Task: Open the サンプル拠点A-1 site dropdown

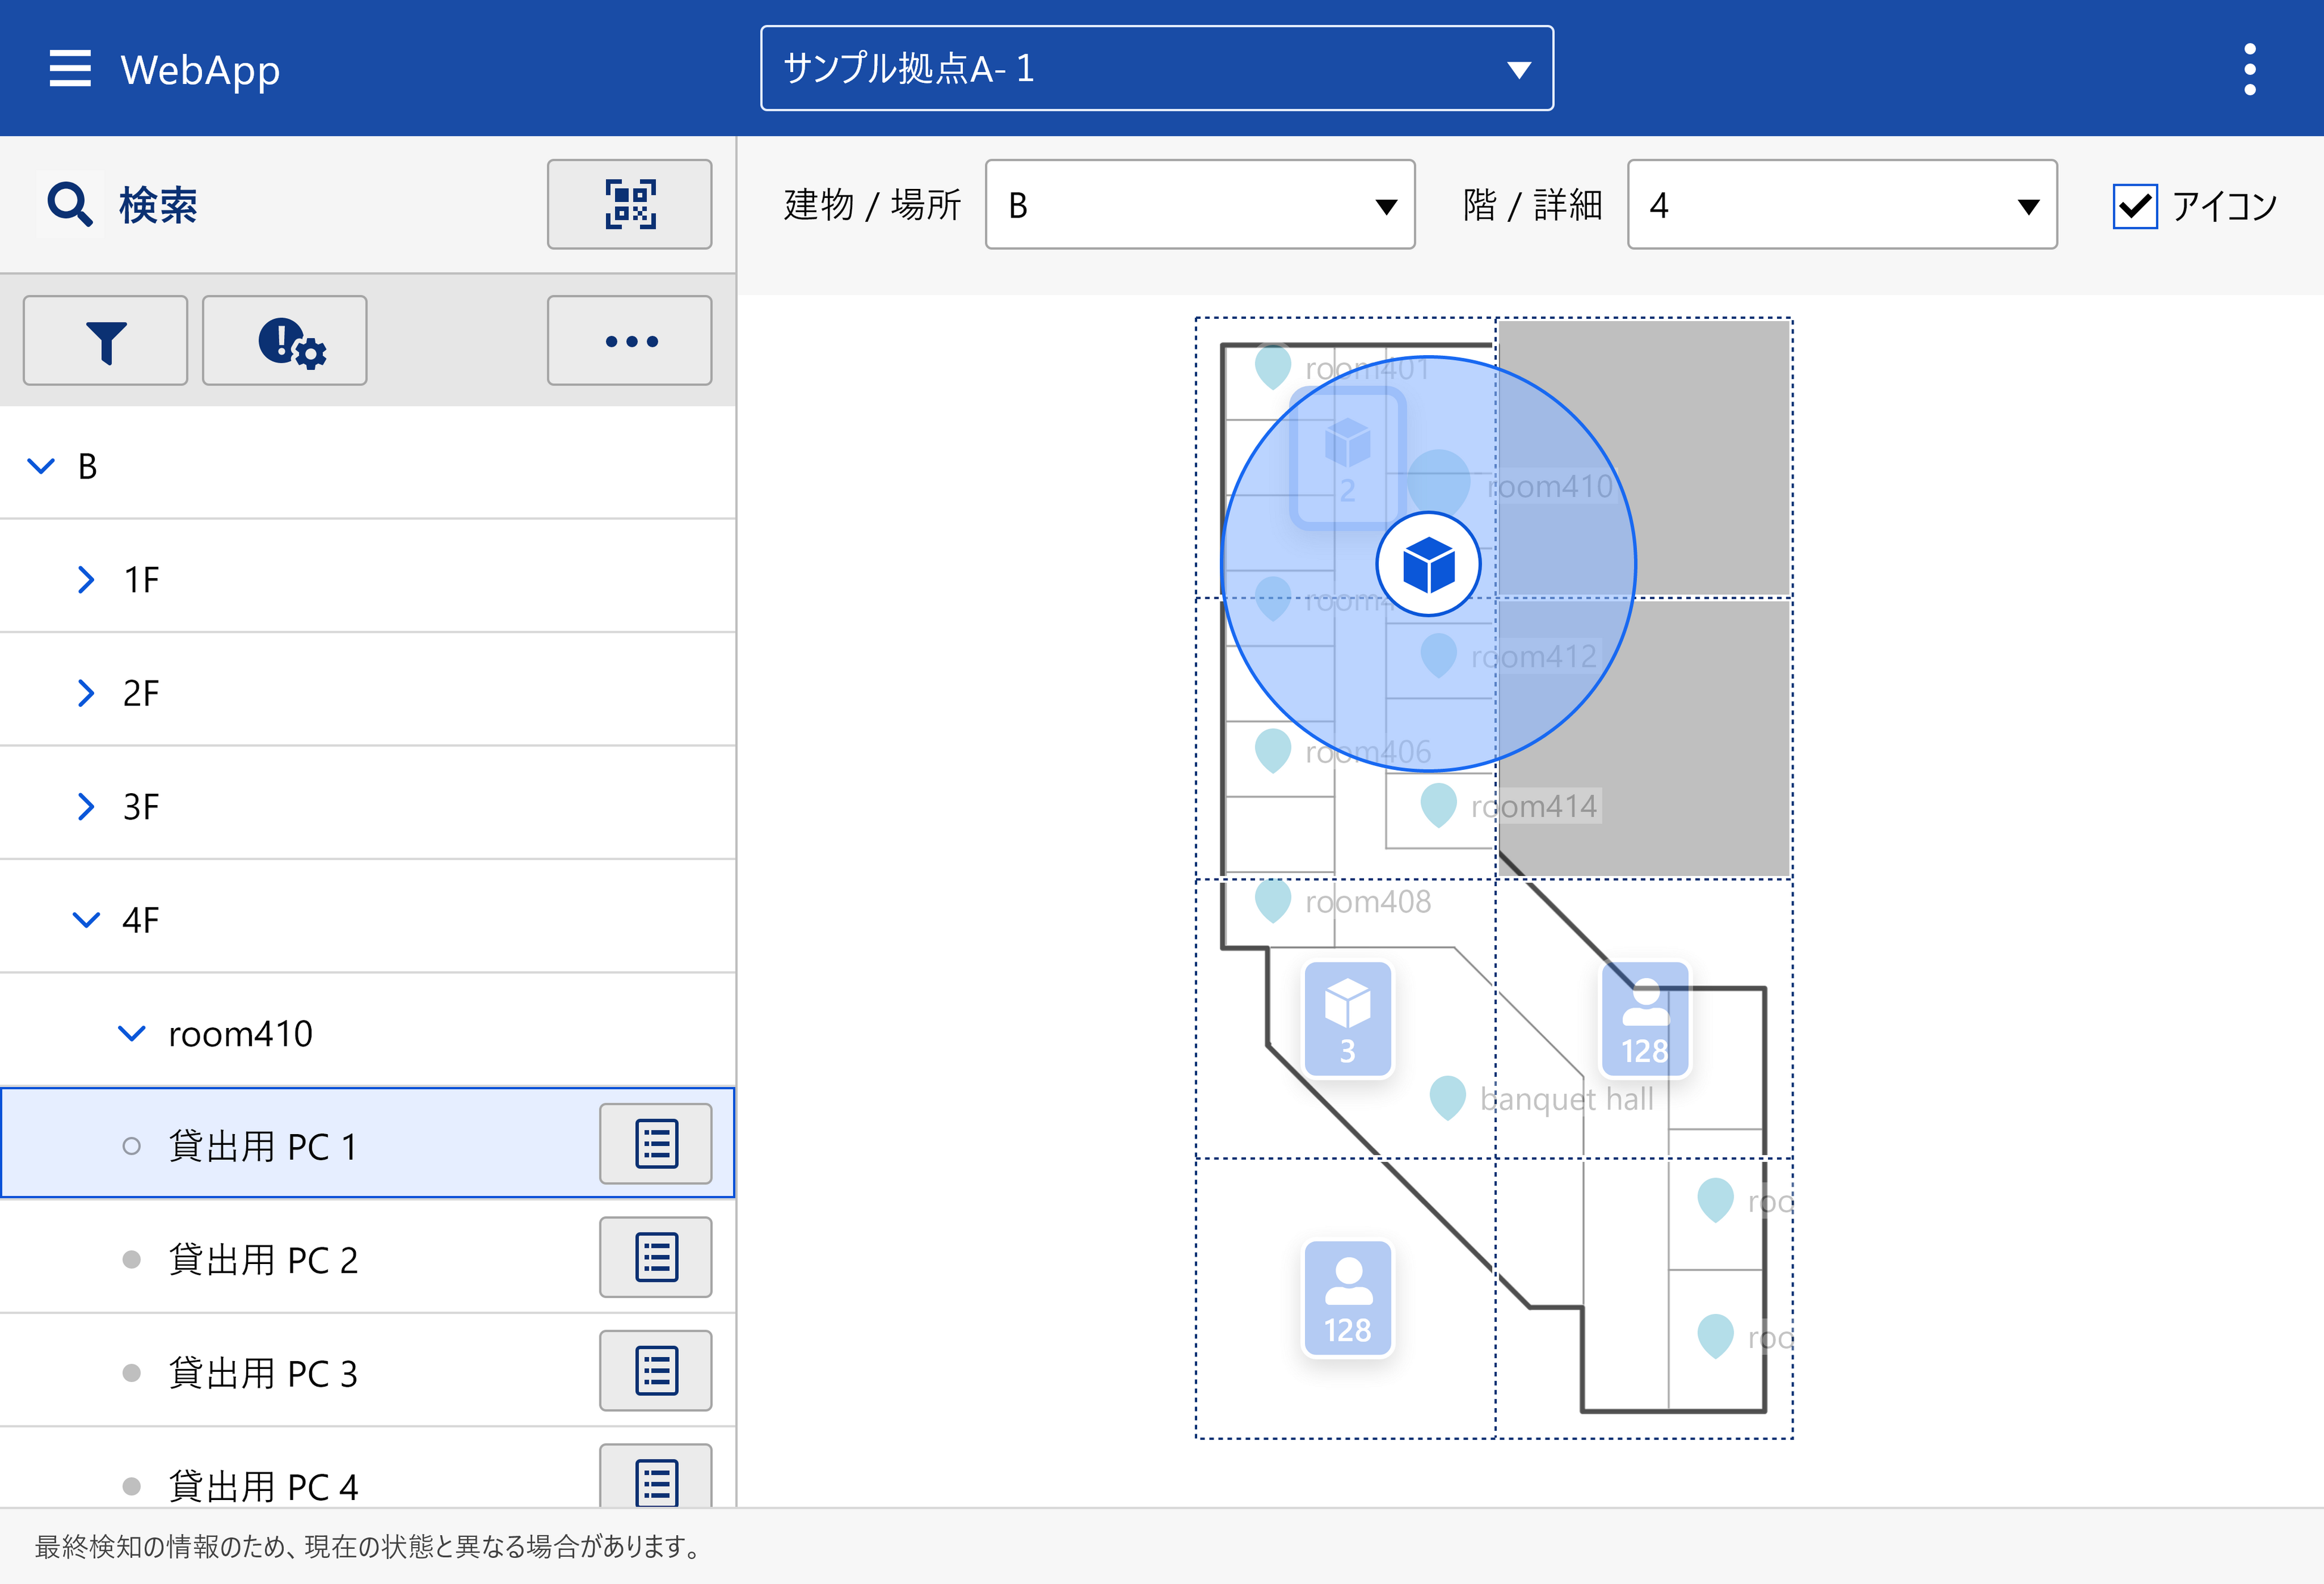Action: 1156,69
